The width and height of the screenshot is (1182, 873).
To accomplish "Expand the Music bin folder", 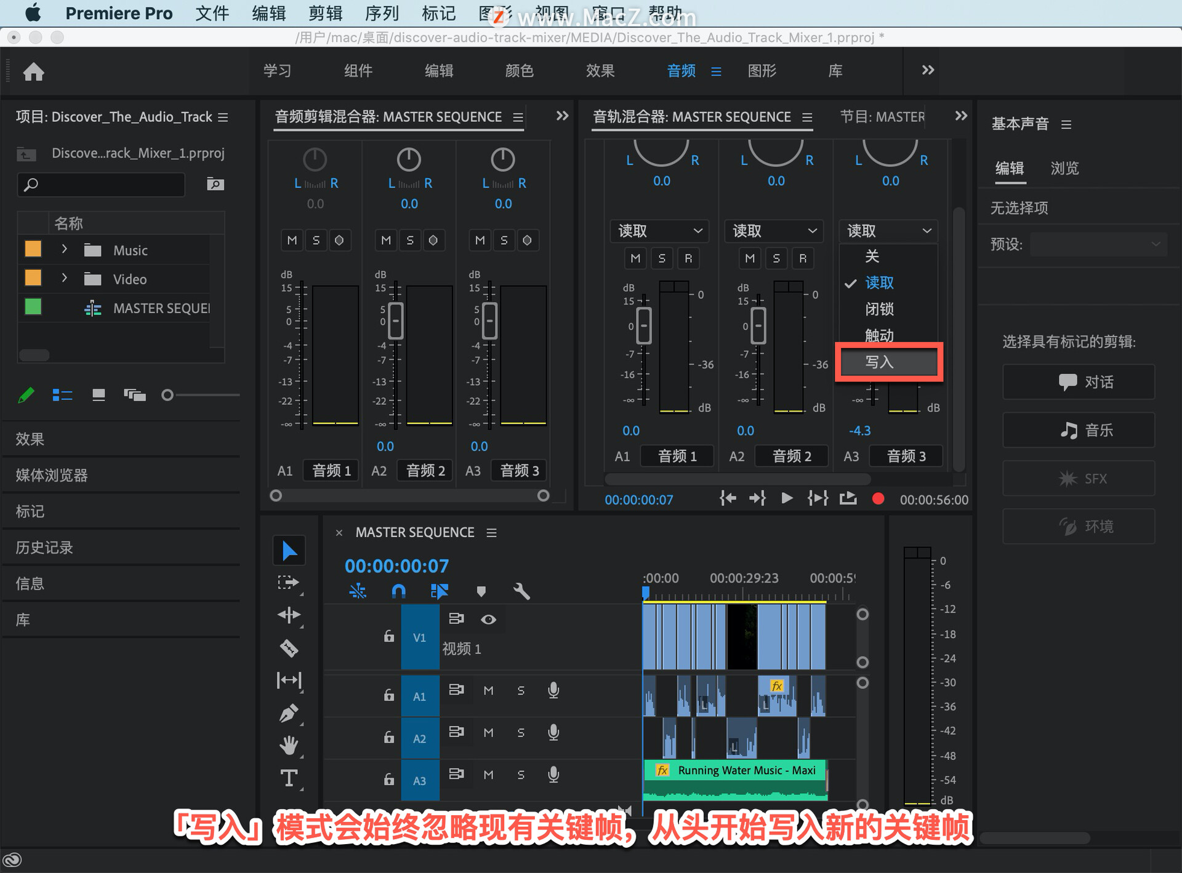I will pos(64,249).
